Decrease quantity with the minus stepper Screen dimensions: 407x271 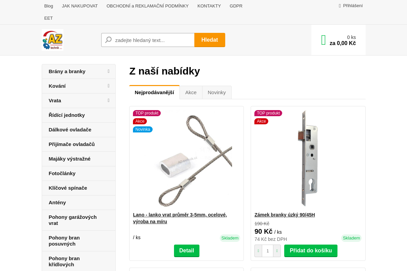(x=258, y=251)
